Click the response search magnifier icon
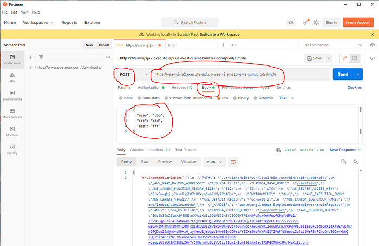 pos(355,162)
